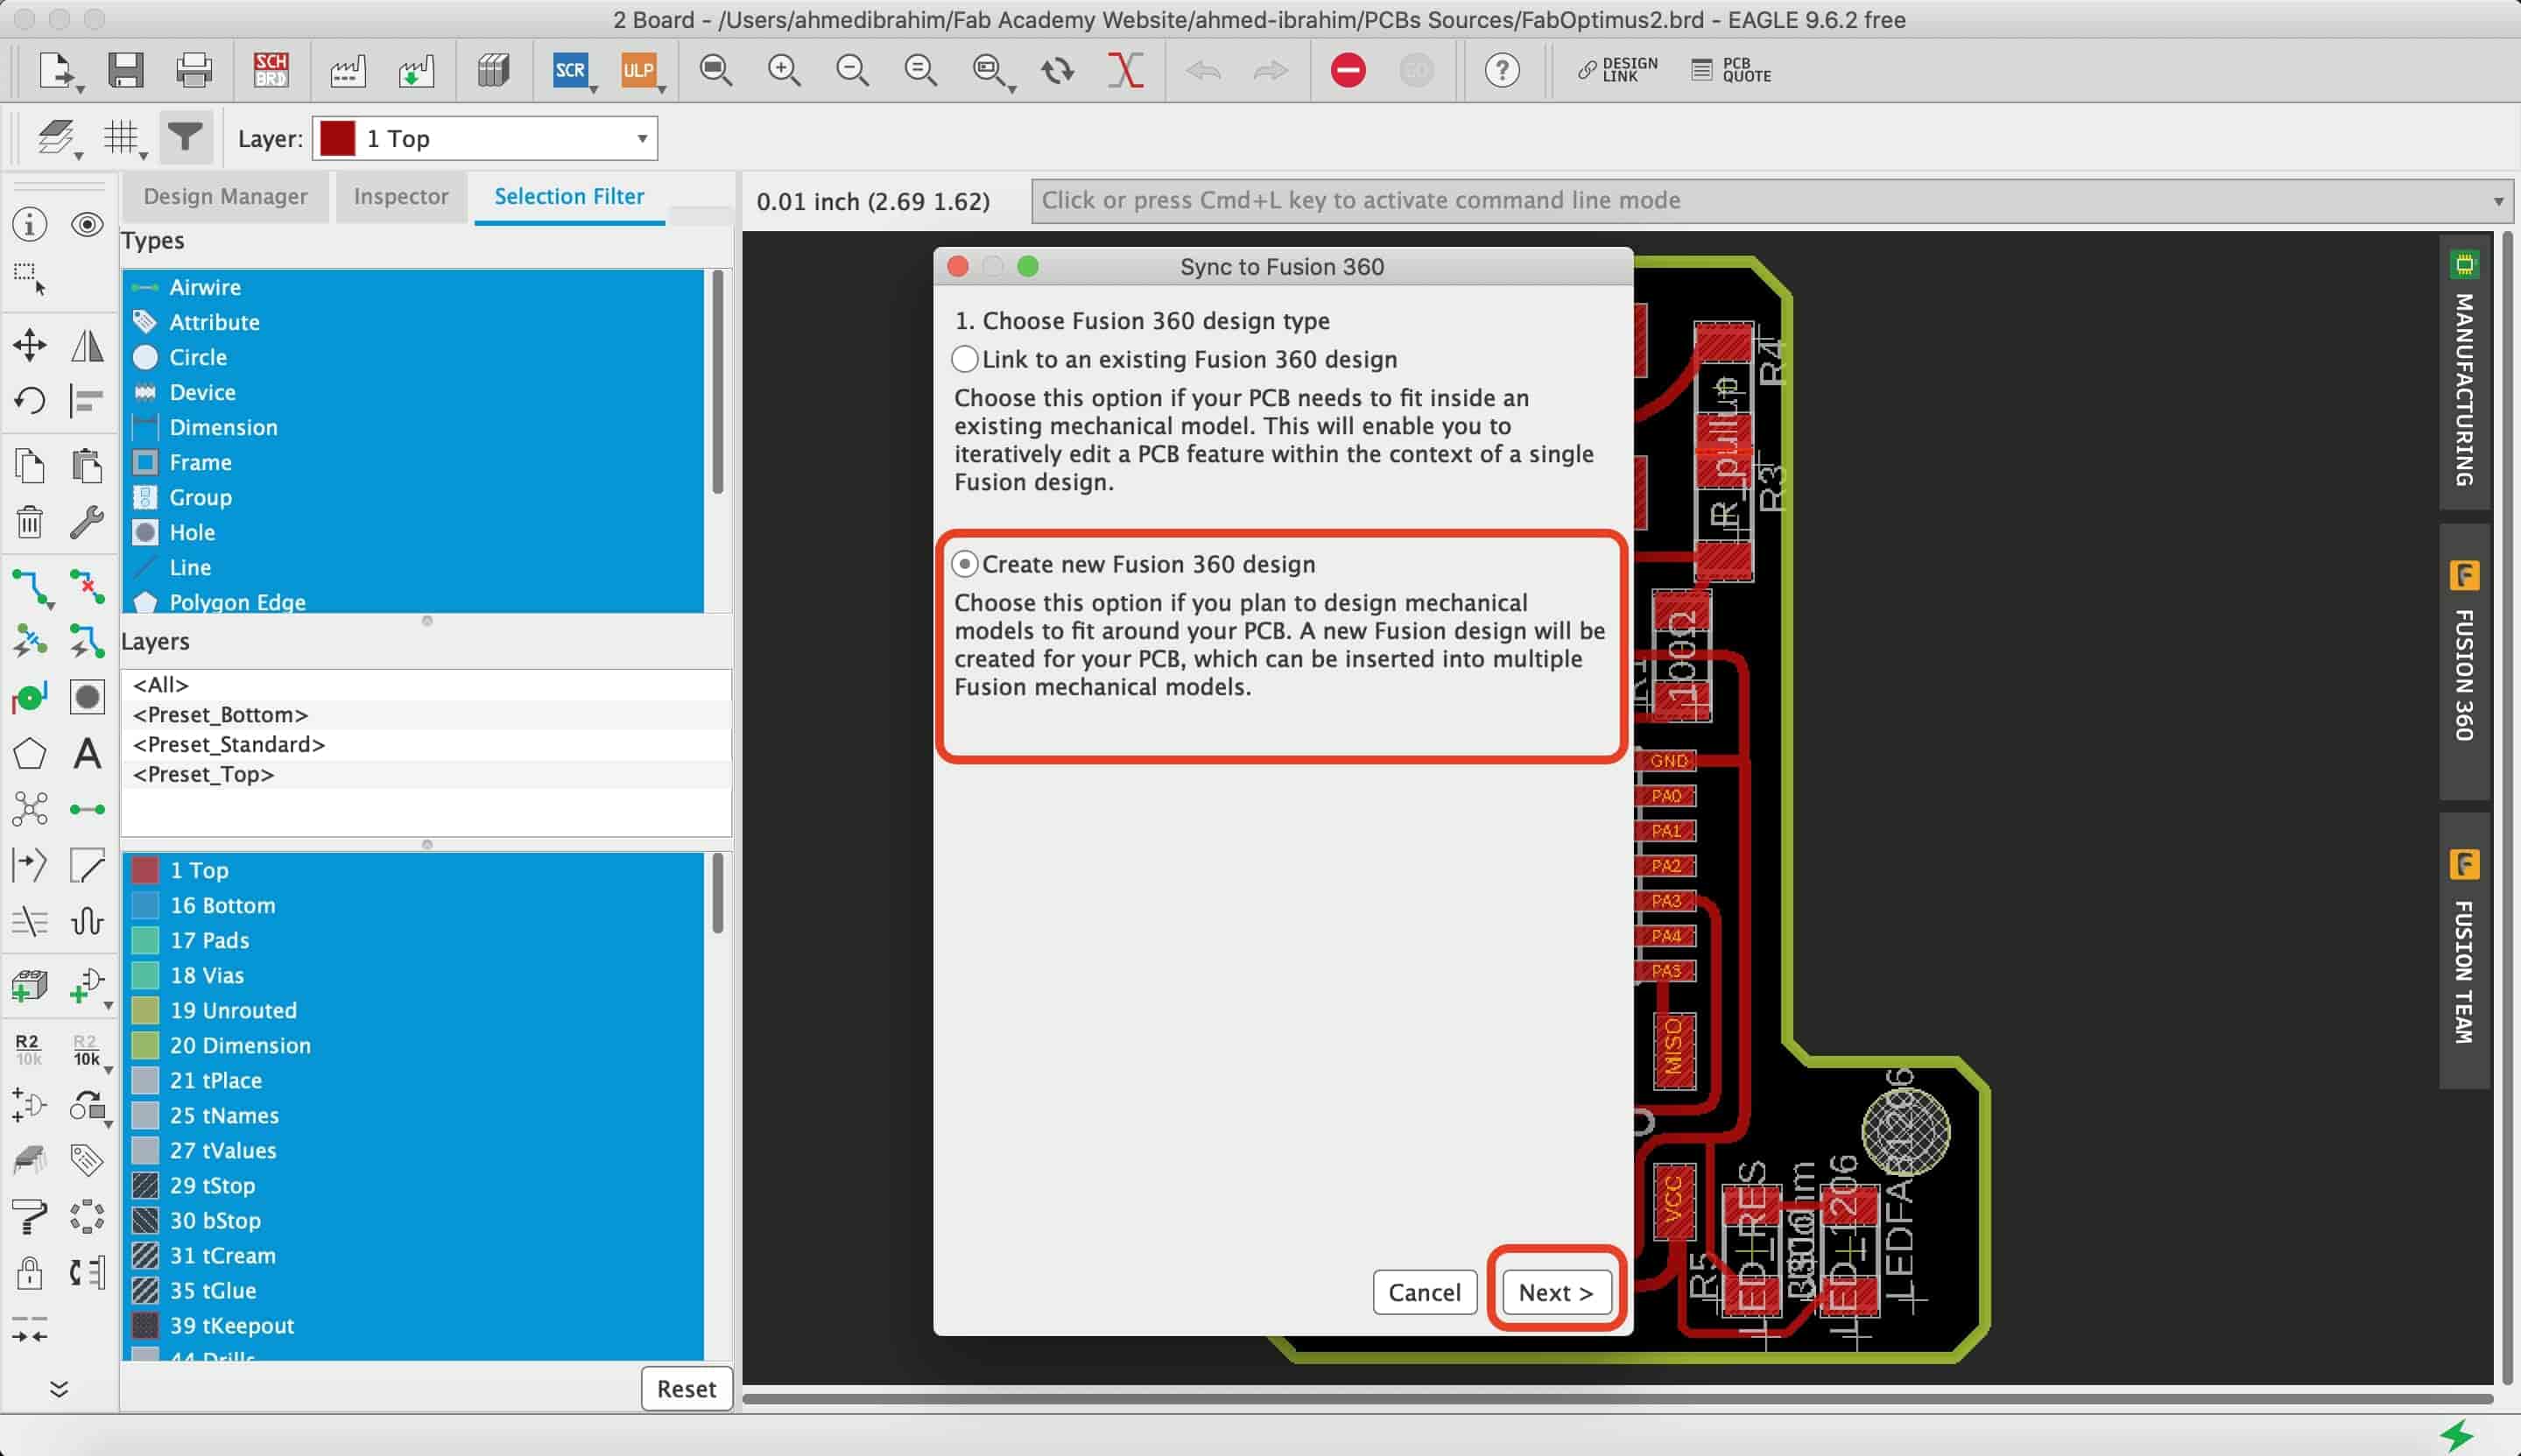Select <Preset_Standard> layers preset
The image size is (2521, 1456).
[x=427, y=744]
